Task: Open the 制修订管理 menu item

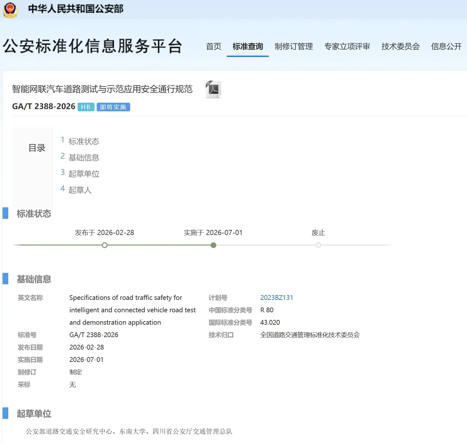Action: click(294, 46)
